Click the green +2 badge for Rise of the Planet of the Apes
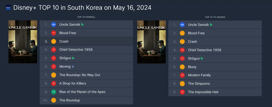The image size is (272, 107). pos(54,92)
